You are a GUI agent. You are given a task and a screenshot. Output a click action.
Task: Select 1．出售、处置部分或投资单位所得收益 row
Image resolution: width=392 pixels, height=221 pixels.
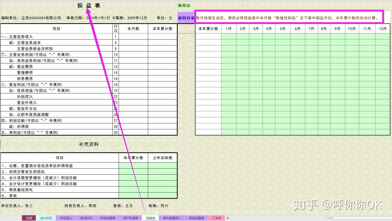pyautogui.click(x=59, y=166)
